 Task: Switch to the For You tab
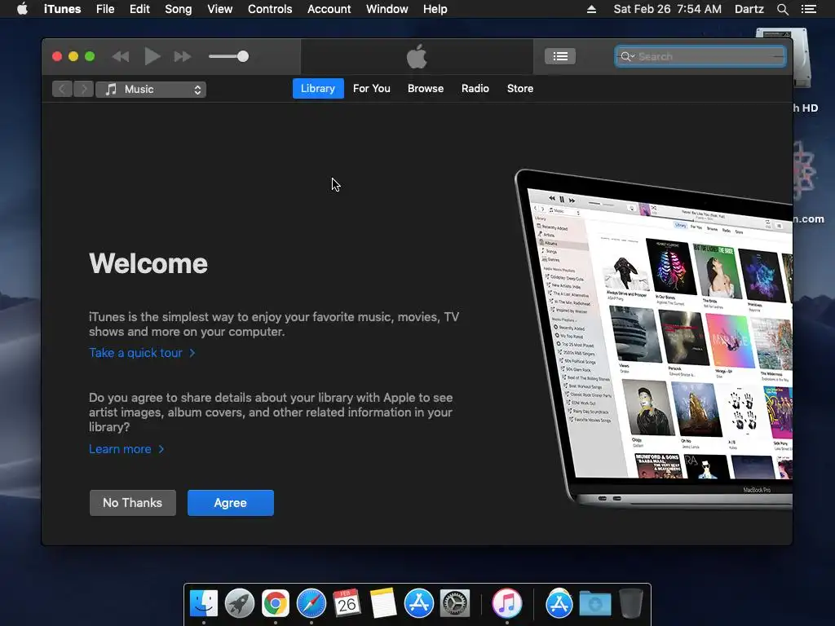click(372, 88)
